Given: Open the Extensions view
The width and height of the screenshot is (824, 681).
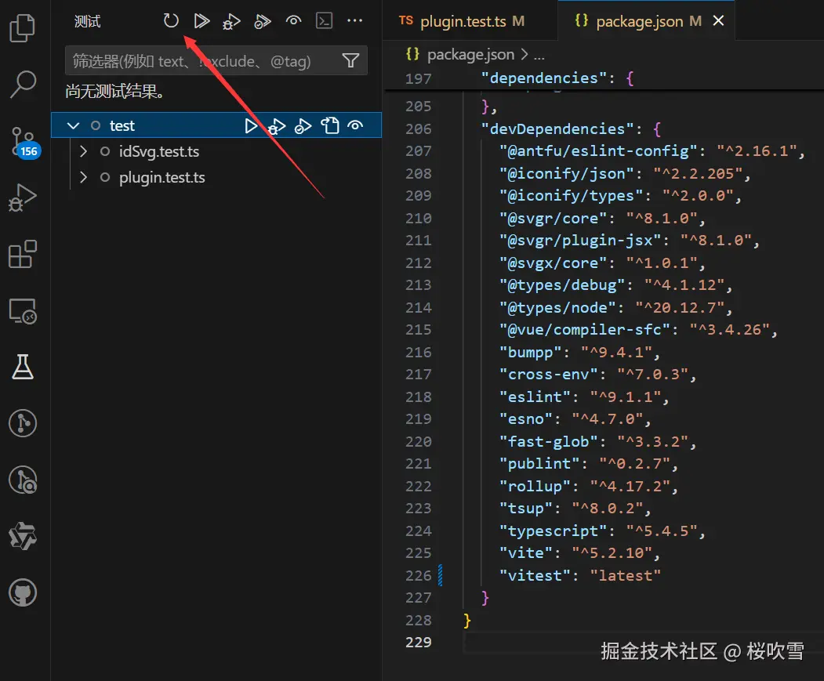Looking at the screenshot, I should [x=23, y=255].
